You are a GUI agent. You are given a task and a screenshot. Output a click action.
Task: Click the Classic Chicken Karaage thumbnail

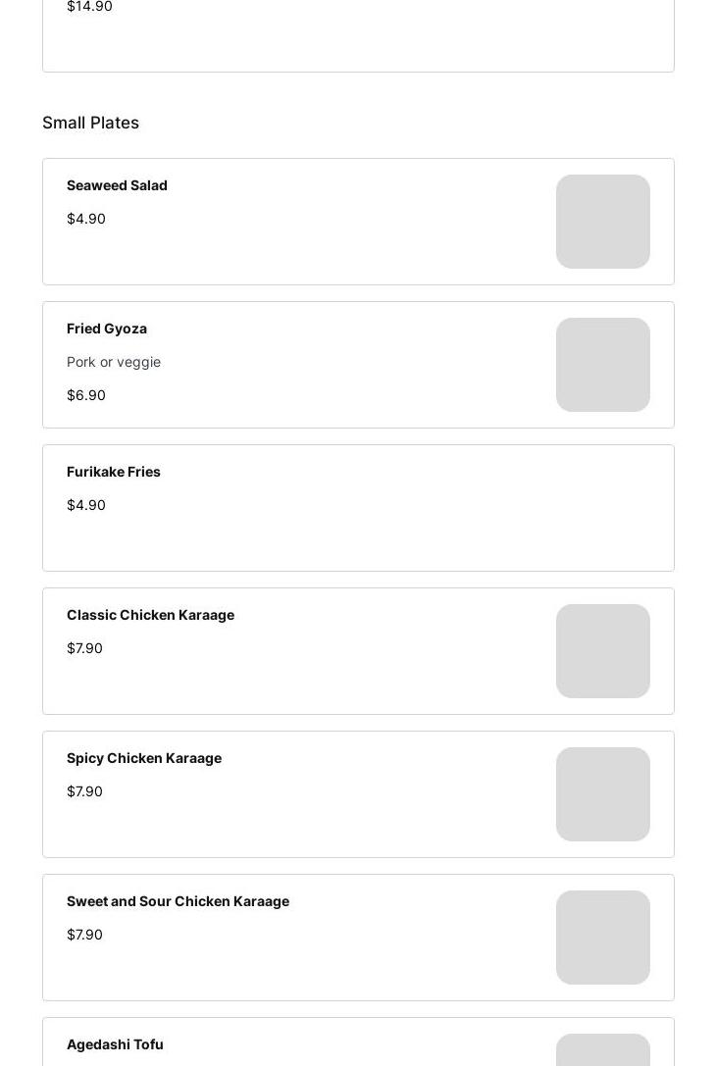[602, 651]
